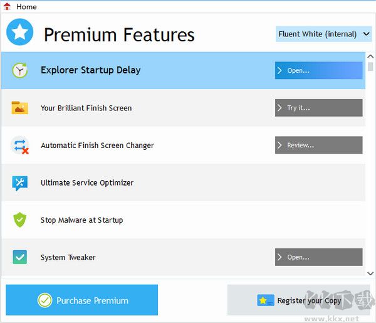Click the star Premium Features icon
Image resolution: width=376 pixels, height=323 pixels.
[x=19, y=32]
